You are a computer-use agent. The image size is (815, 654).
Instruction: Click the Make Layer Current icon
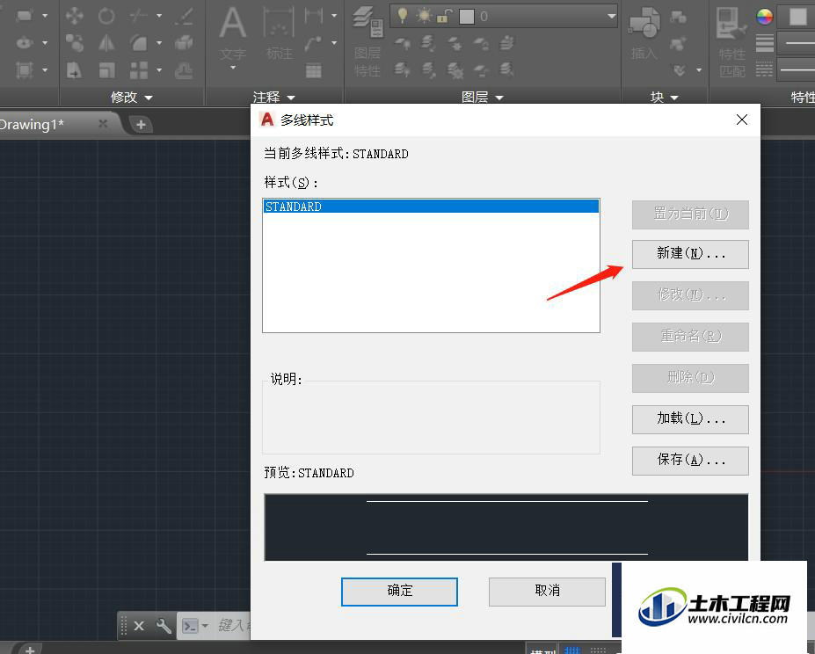pyautogui.click(x=507, y=42)
